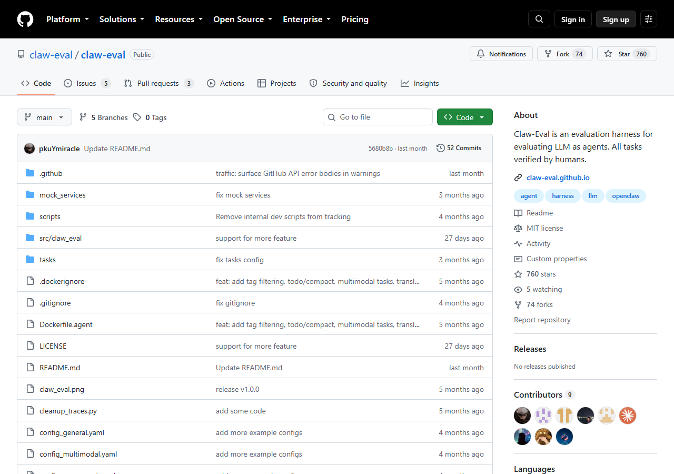Open commit hash 5680b8b

[x=381, y=149]
